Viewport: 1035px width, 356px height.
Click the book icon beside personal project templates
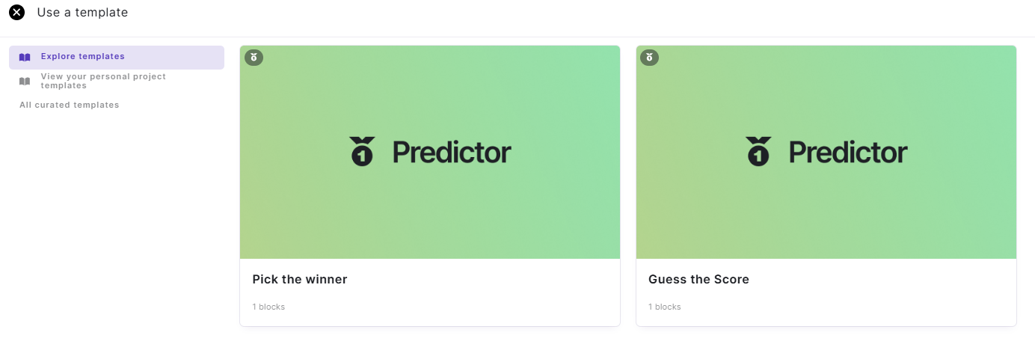pos(25,81)
